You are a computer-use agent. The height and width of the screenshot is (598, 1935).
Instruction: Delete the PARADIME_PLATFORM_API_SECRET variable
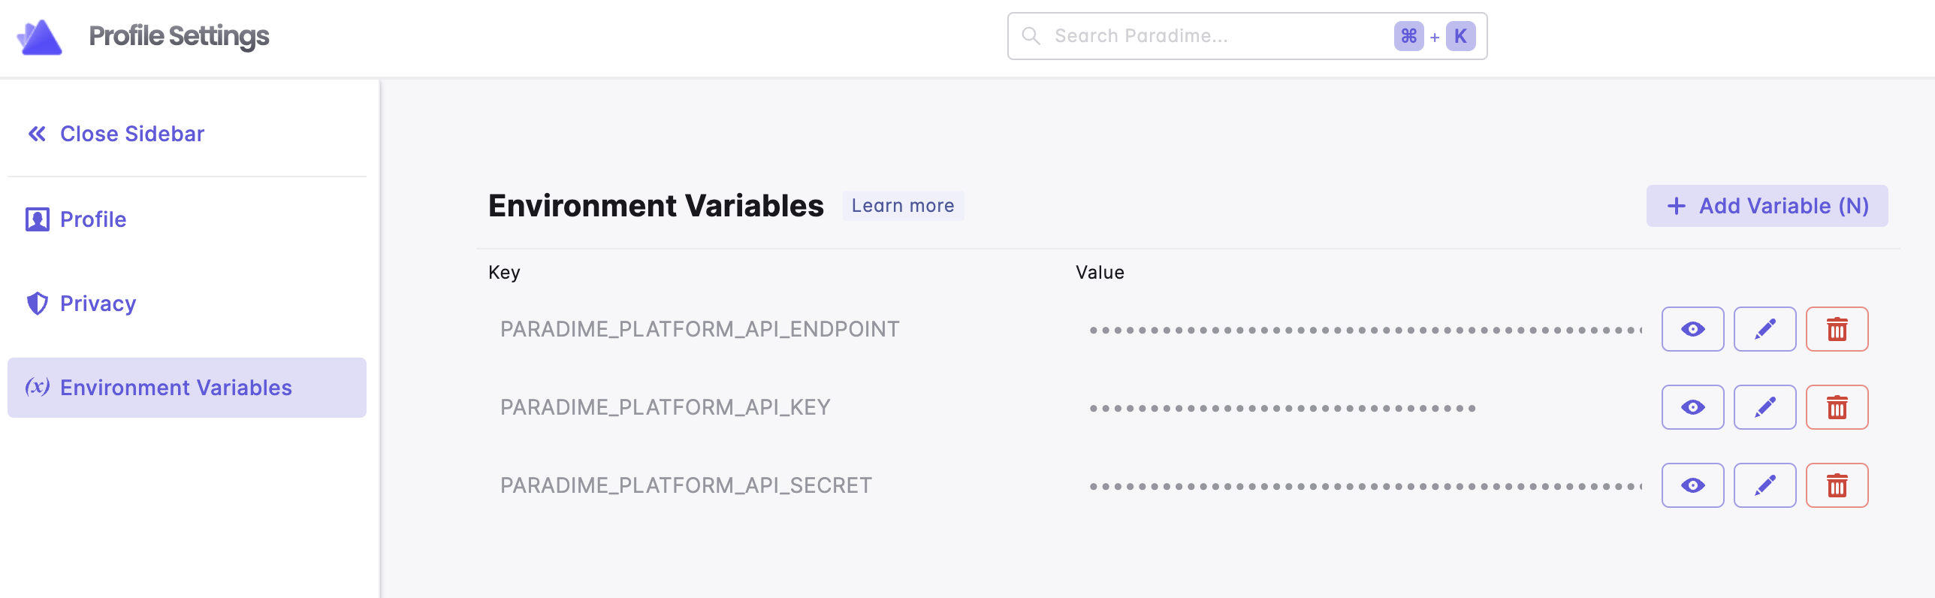[x=1837, y=485]
